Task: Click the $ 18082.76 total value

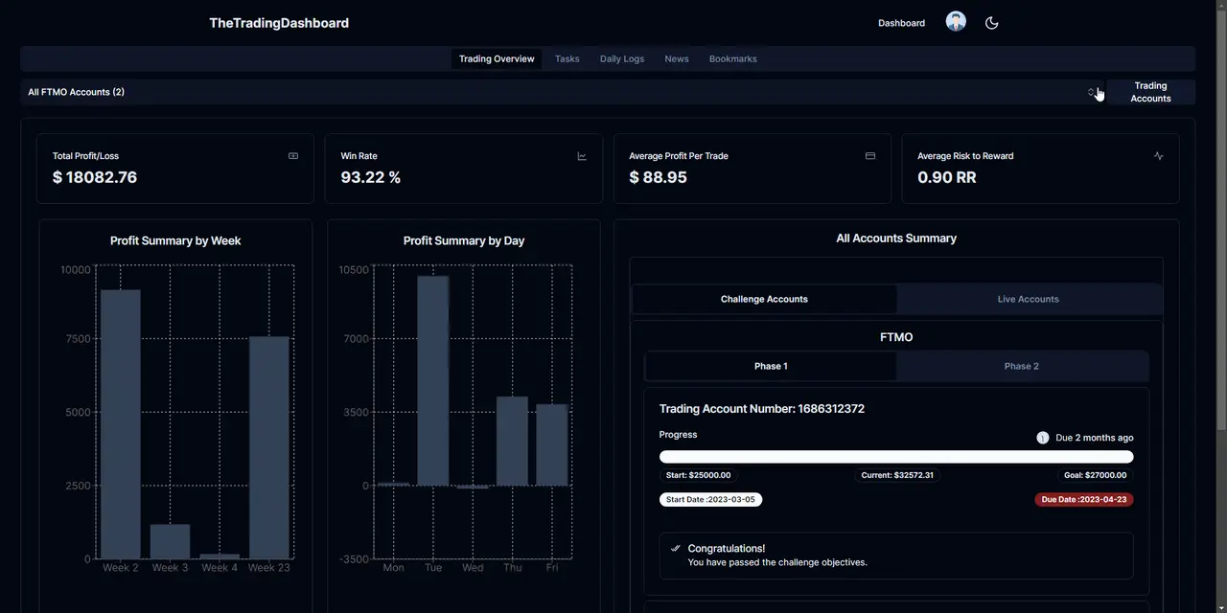Action: [95, 177]
